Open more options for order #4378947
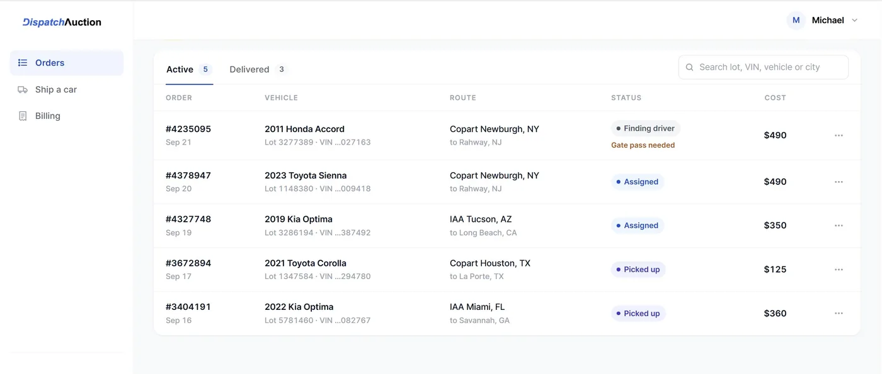Screen dimensions: 882x374 tap(839, 182)
